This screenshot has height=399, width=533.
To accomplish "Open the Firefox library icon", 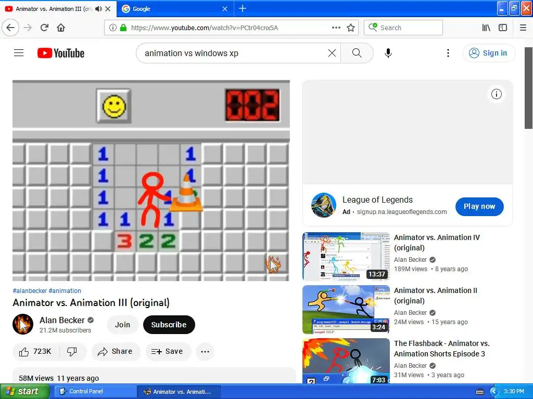I will tap(486, 28).
